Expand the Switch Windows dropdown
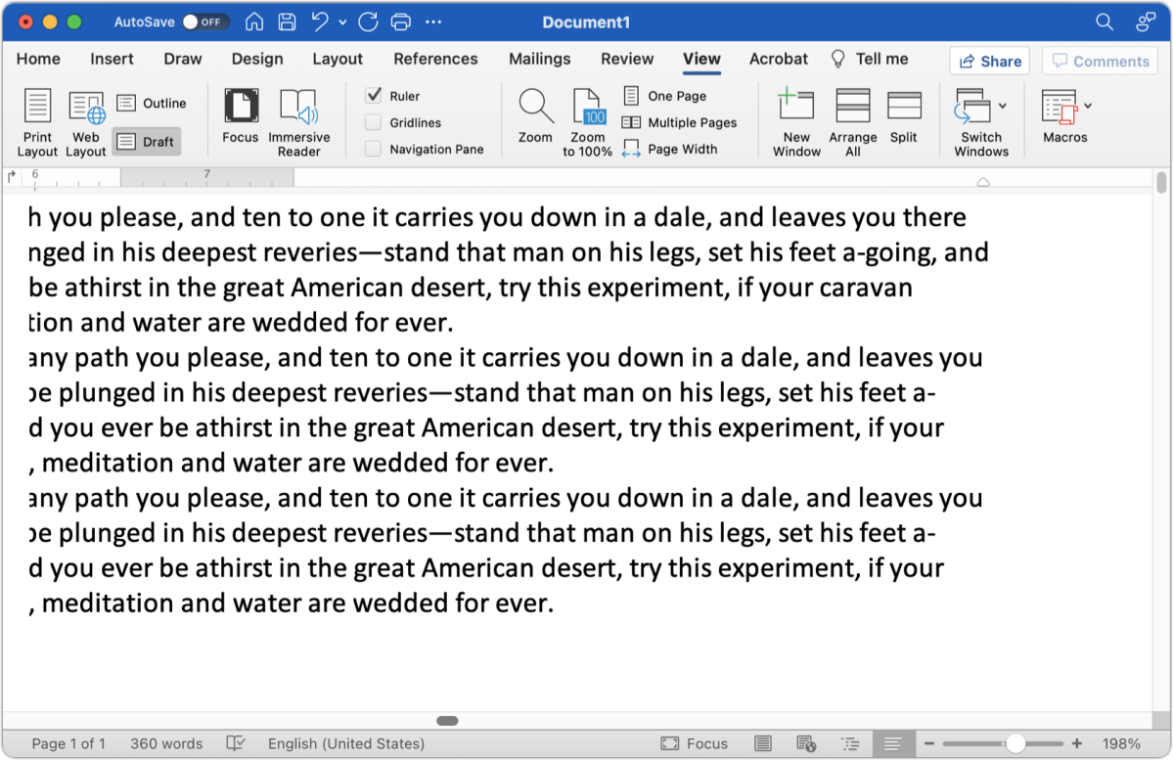Screen dimensions: 1173x760 tap(1003, 106)
